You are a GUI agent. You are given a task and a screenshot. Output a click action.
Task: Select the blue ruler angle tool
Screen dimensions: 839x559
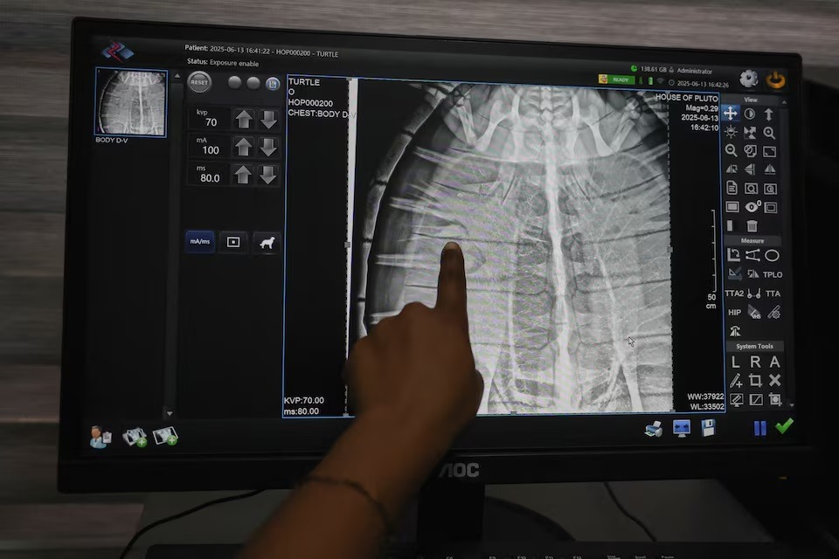click(x=734, y=274)
